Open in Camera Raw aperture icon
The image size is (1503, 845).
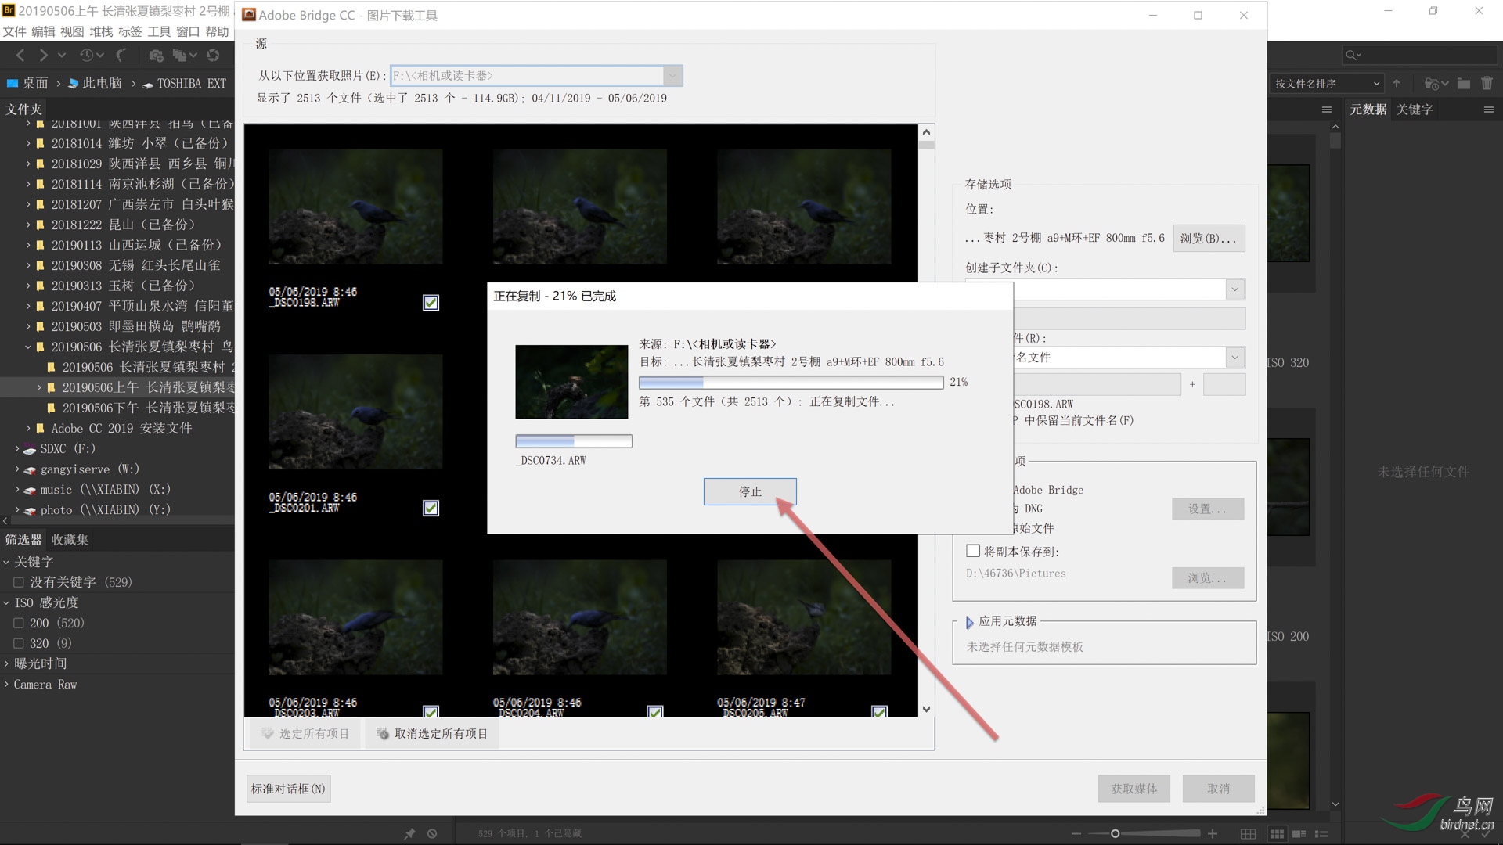click(x=213, y=56)
